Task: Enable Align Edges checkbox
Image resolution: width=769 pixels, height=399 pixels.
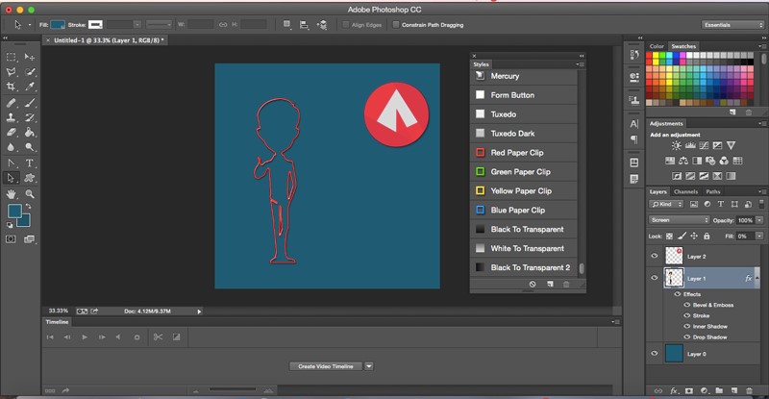Action: [346, 25]
